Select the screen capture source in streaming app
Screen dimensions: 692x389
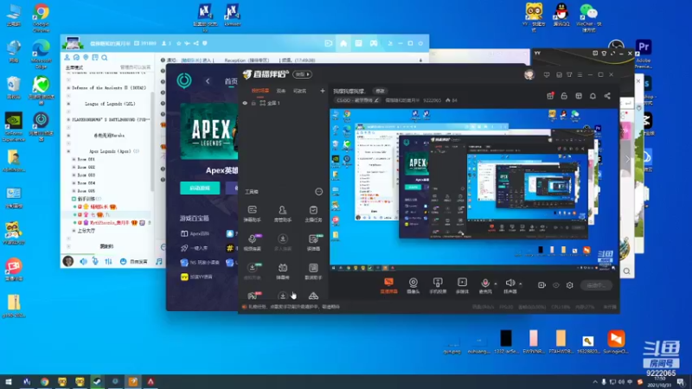(x=388, y=285)
